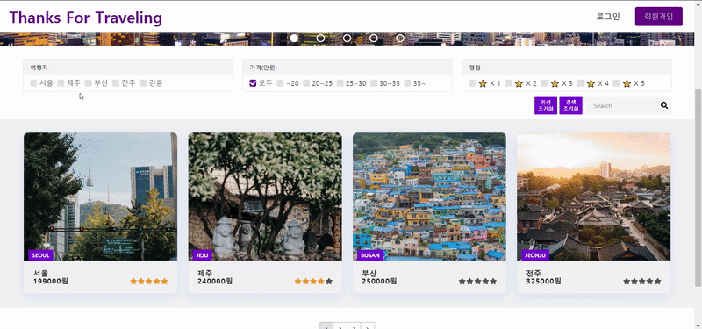Viewport: 702px width, 329px height.
Task: Check the 제주 destination checkbox
Action: (x=61, y=83)
